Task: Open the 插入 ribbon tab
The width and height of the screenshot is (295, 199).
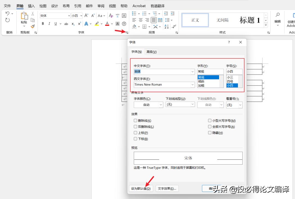Action: (x=31, y=5)
